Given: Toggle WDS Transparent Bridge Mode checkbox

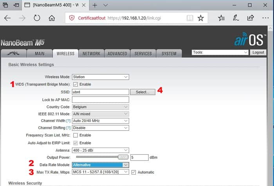Looking at the screenshot, I should [x=75, y=84].
